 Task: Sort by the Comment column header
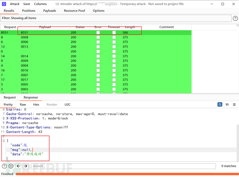point(167,27)
